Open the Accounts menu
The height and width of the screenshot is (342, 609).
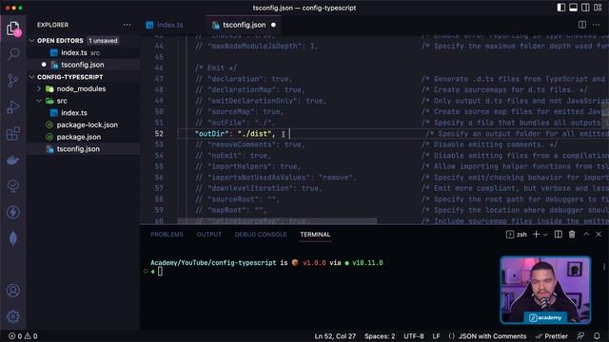(13, 291)
